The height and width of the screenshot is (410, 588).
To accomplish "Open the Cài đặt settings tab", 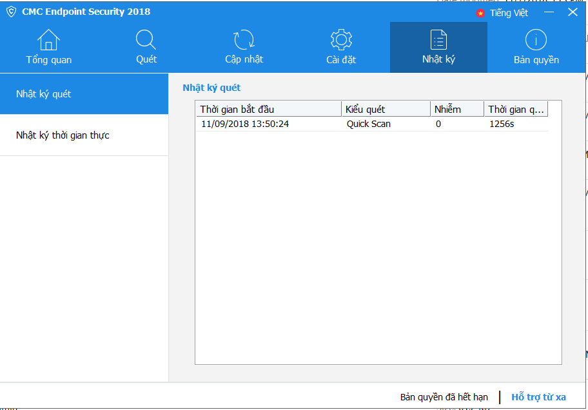I will click(x=341, y=47).
